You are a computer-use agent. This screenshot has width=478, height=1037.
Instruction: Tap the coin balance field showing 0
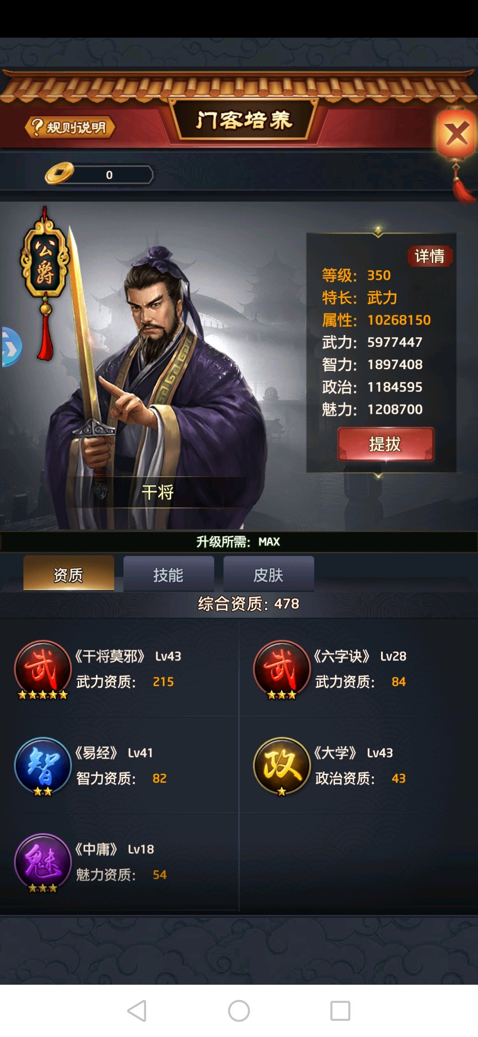[109, 175]
